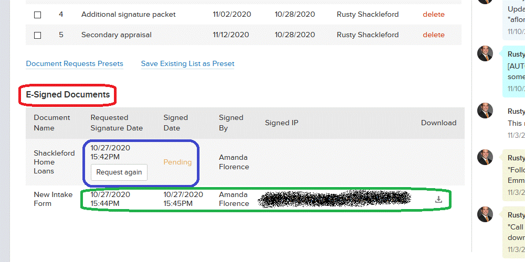Download the signed New Intake Form
Screen dimensions: 525x262
(438, 200)
